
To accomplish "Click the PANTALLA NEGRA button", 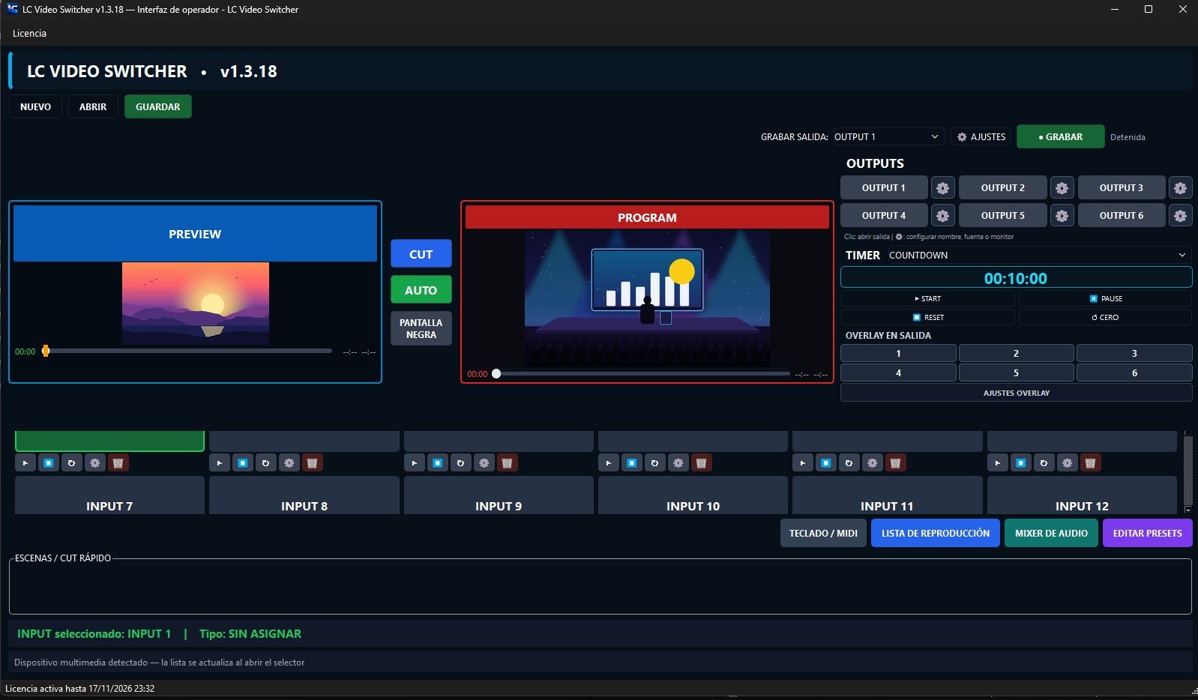I will click(x=421, y=328).
